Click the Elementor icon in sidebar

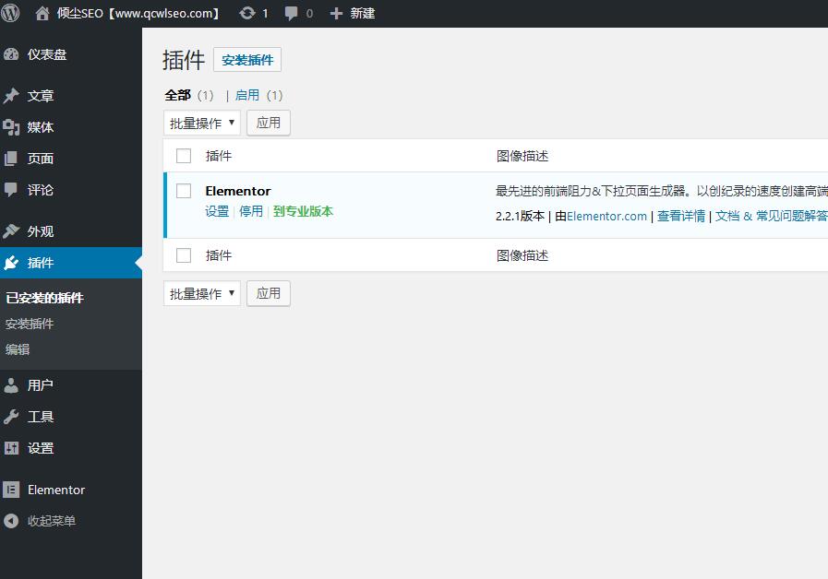11,490
